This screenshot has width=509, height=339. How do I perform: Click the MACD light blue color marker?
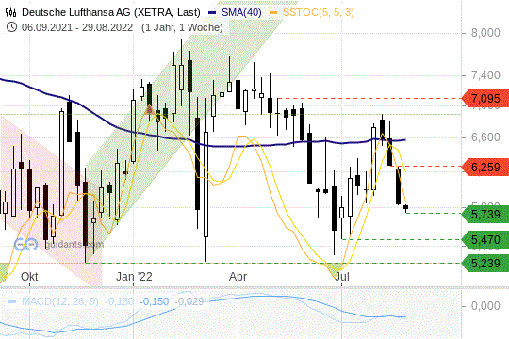pos(12,301)
